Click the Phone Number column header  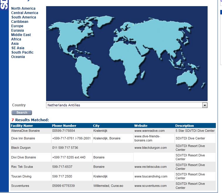tap(64, 126)
